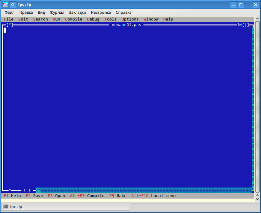The height and width of the screenshot is (213, 261).
Task: Click the terminal scrollbar up arrow
Action: (x=257, y=19)
